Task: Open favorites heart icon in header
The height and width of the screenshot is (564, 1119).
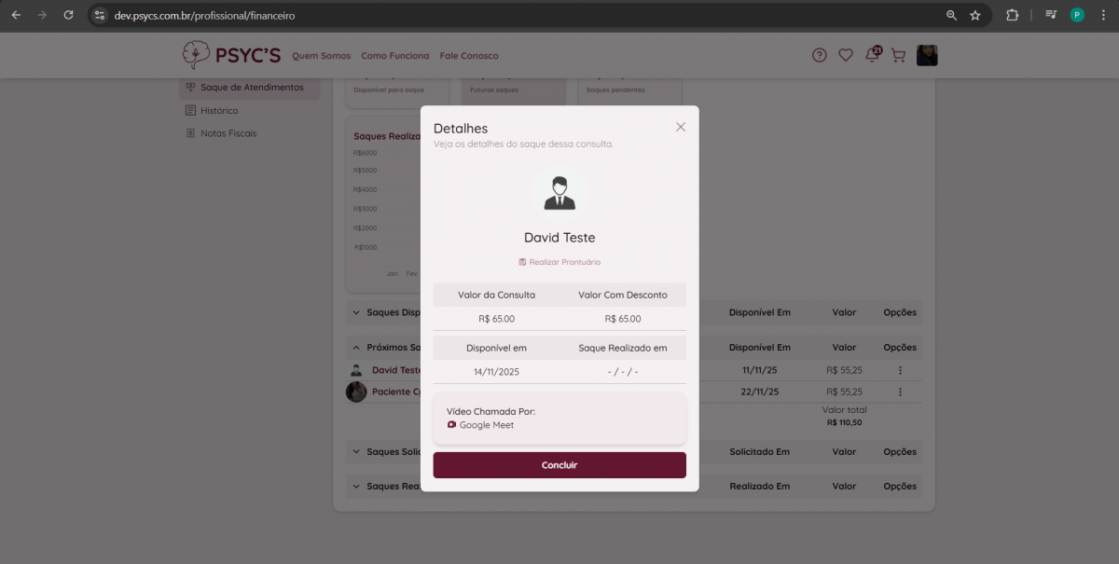Action: 846,56
